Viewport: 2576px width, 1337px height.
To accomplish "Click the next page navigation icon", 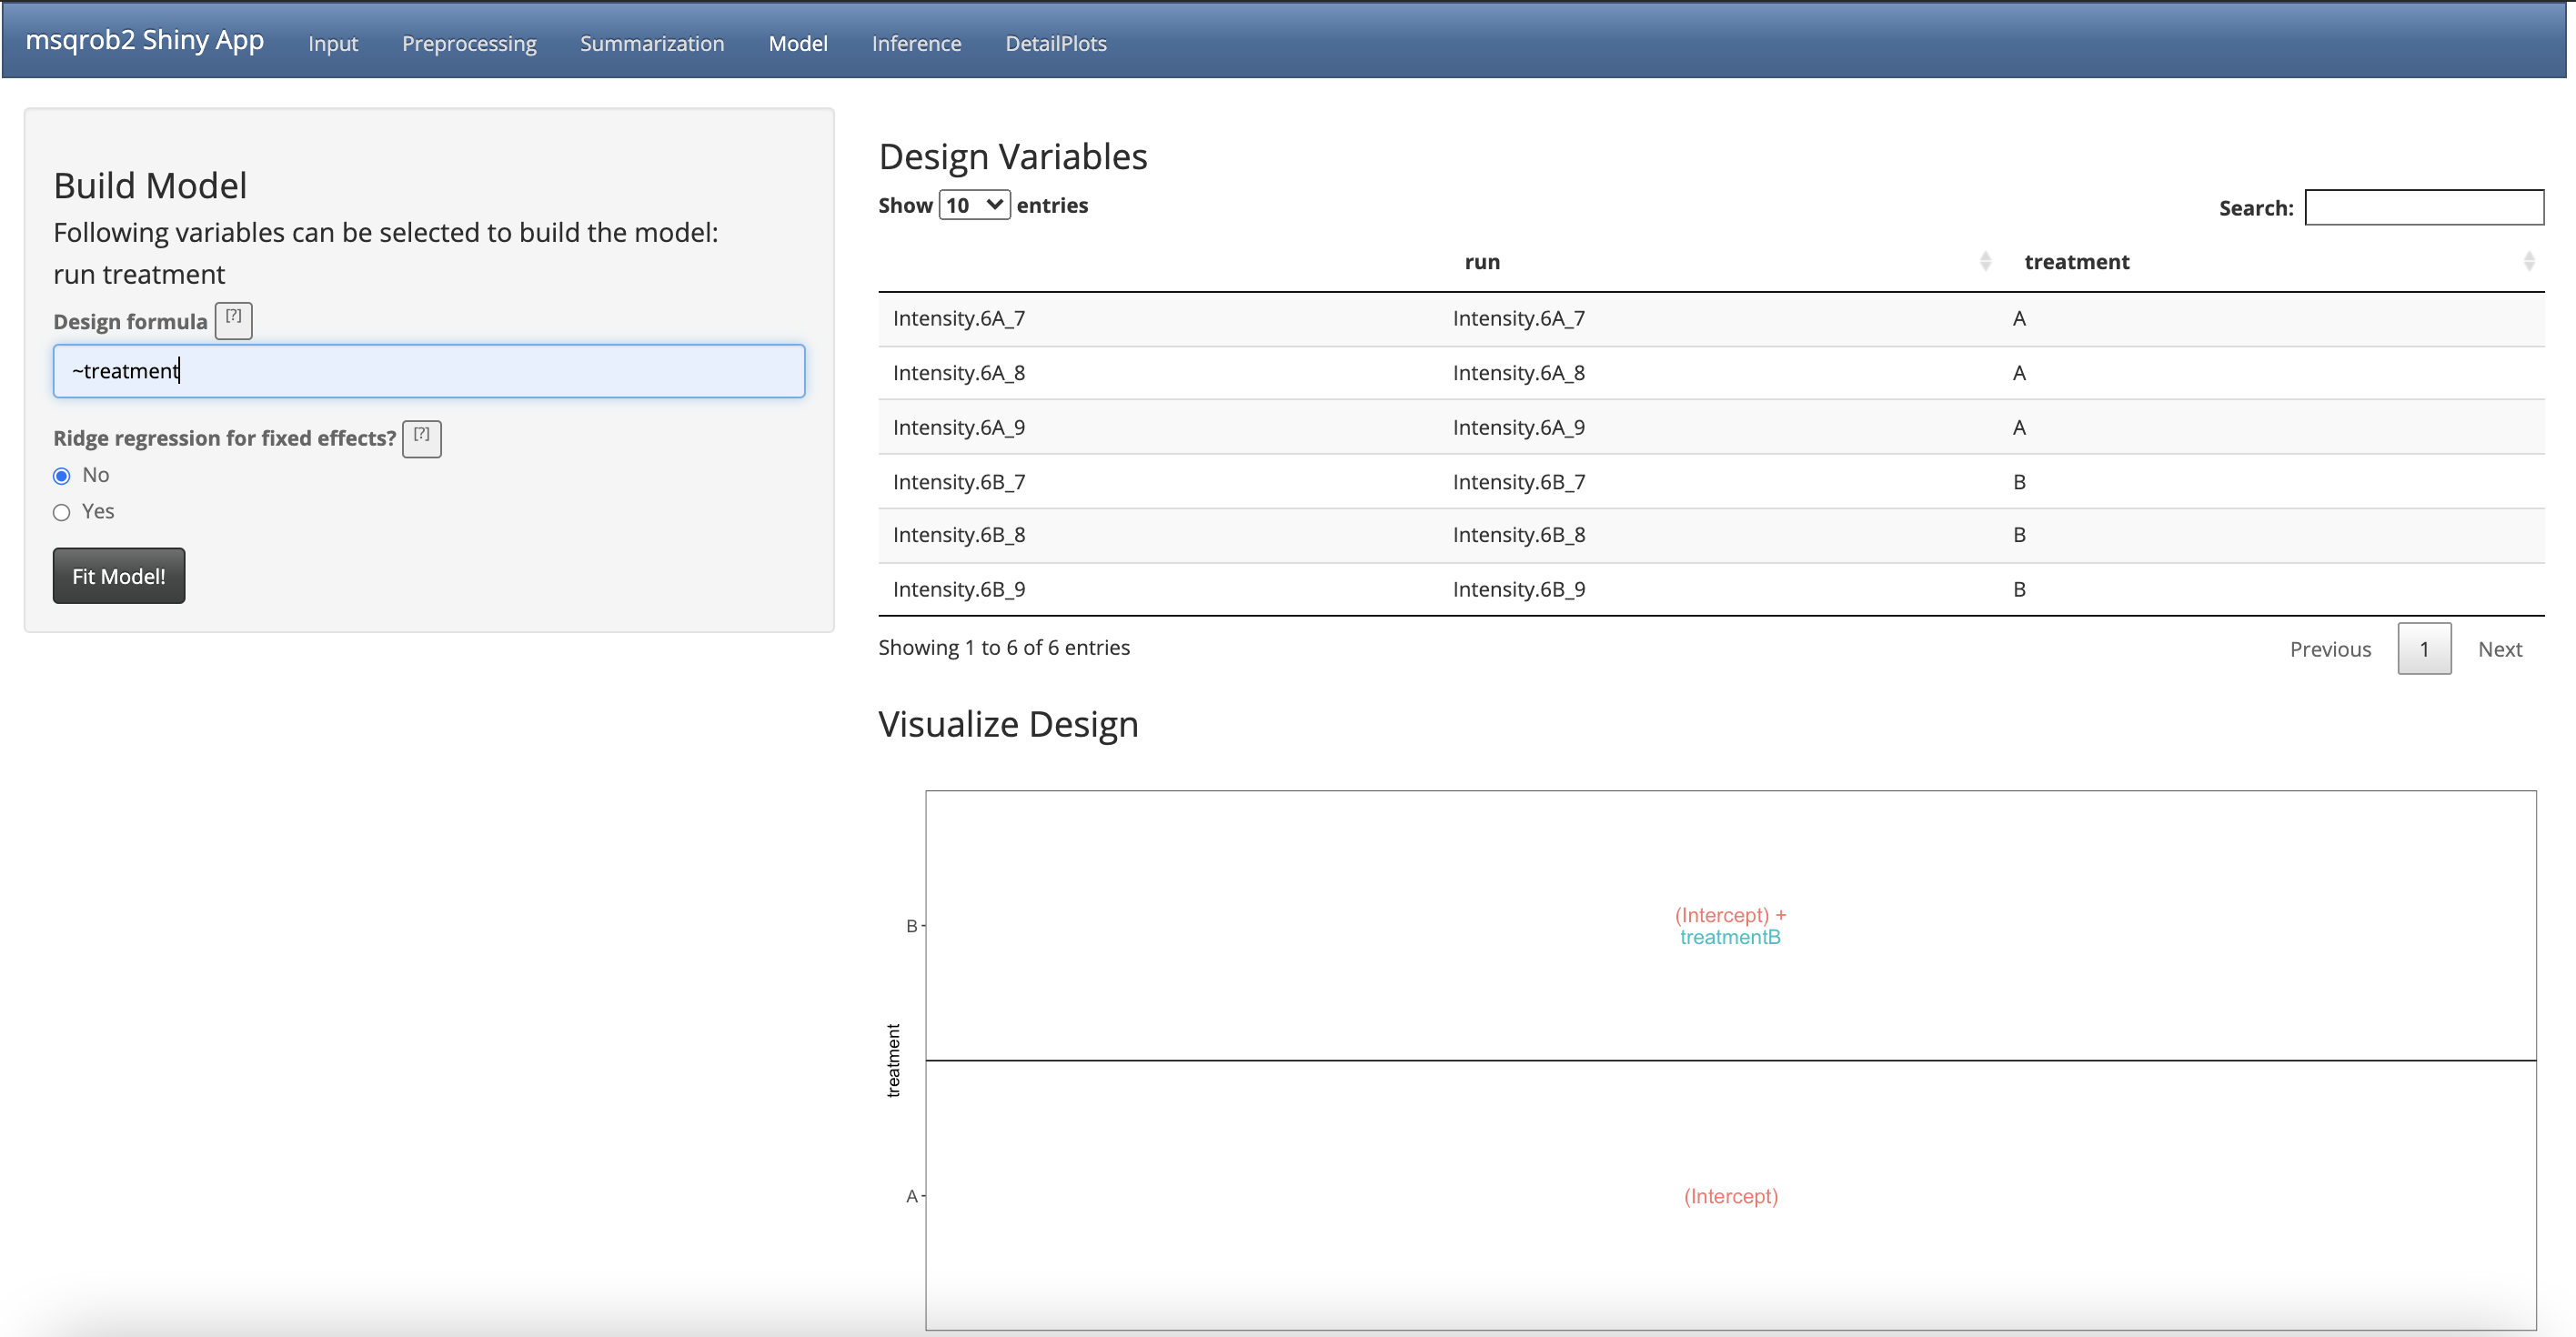I will [2500, 648].
